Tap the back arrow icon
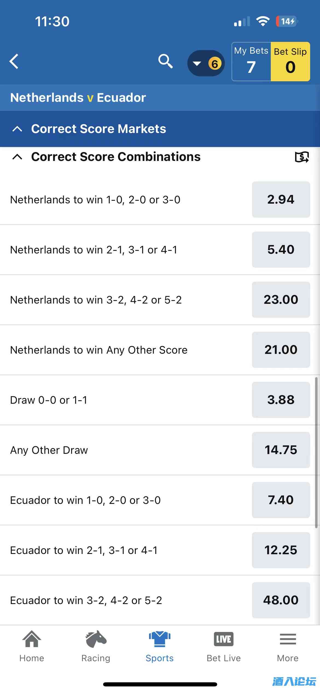Screen dimensions: 320x693 point(14,61)
